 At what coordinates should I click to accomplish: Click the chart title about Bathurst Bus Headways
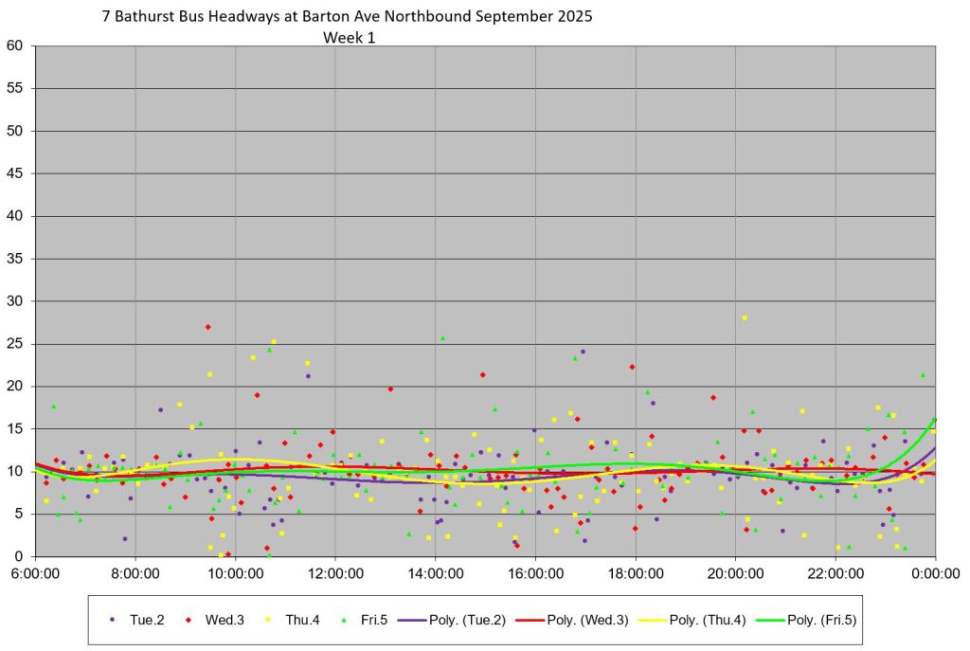[352, 17]
